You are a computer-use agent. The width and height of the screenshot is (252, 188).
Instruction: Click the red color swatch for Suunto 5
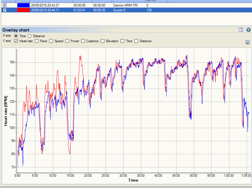click(x=23, y=10)
